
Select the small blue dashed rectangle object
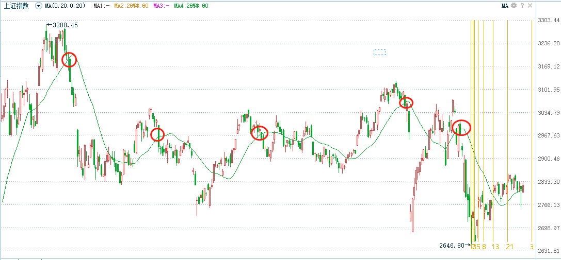380,53
